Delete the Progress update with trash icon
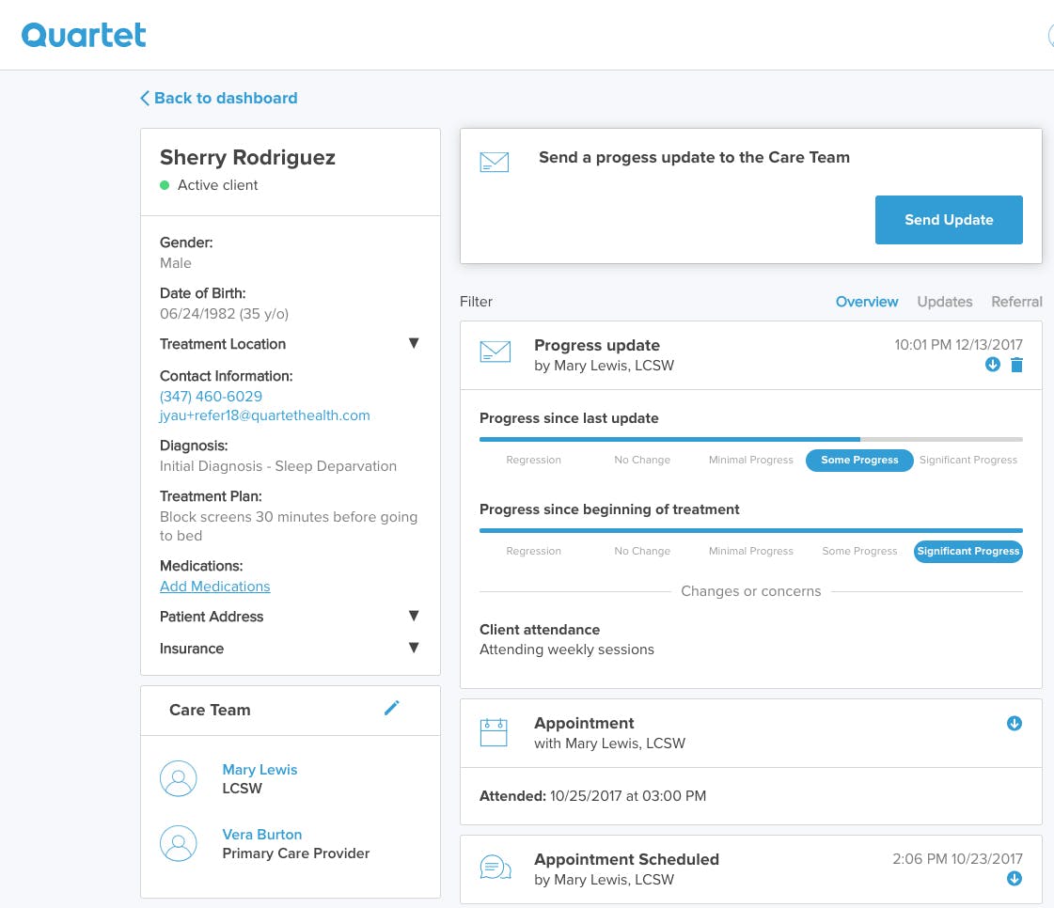This screenshot has height=908, width=1054. (x=1016, y=366)
